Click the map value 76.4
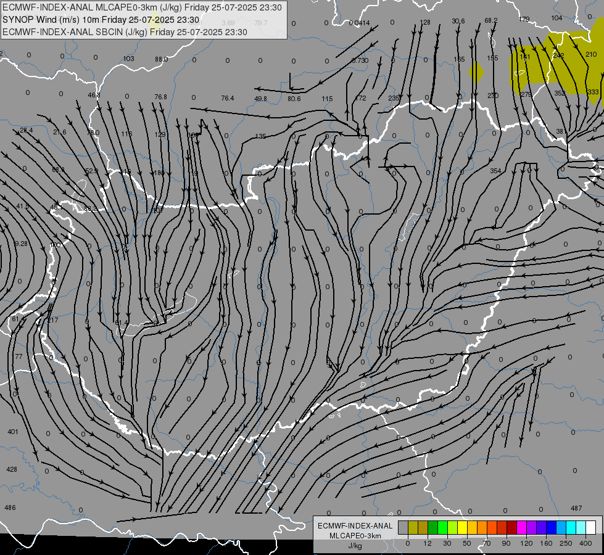The image size is (604, 555). coord(228,98)
